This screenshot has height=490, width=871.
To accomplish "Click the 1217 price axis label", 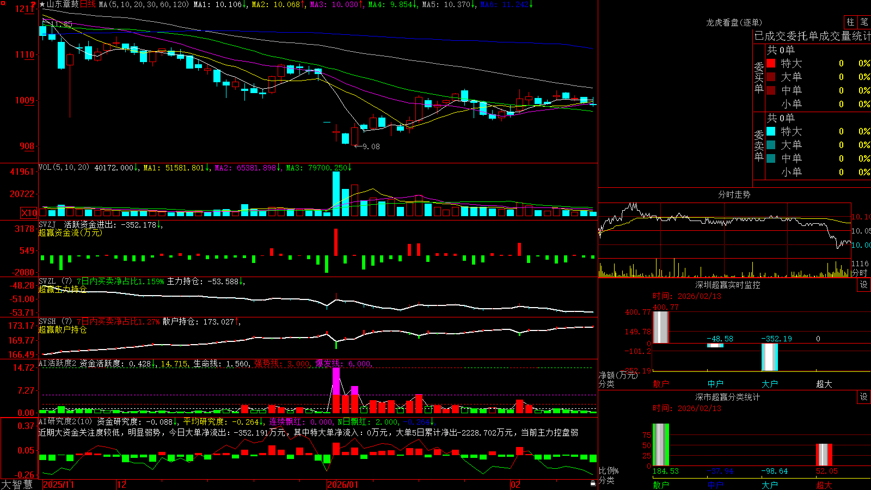I will [x=26, y=9].
